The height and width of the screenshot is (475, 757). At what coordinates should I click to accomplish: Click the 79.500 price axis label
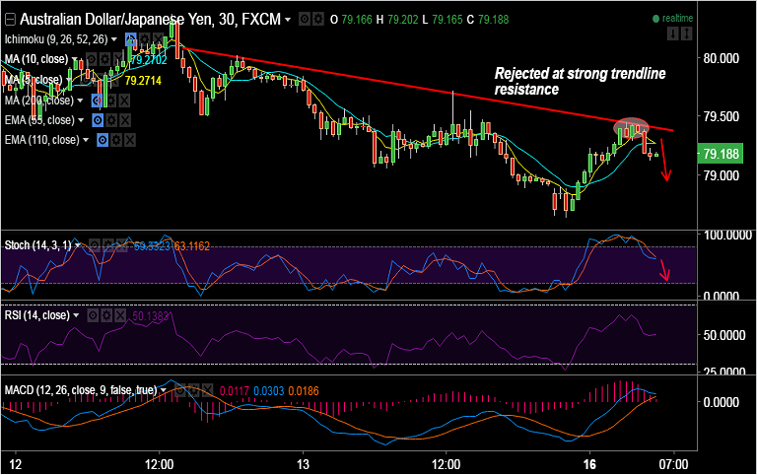(722, 116)
